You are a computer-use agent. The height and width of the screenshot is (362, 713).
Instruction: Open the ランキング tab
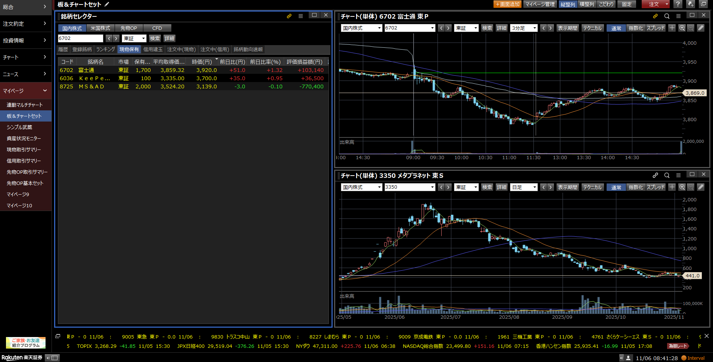(106, 49)
